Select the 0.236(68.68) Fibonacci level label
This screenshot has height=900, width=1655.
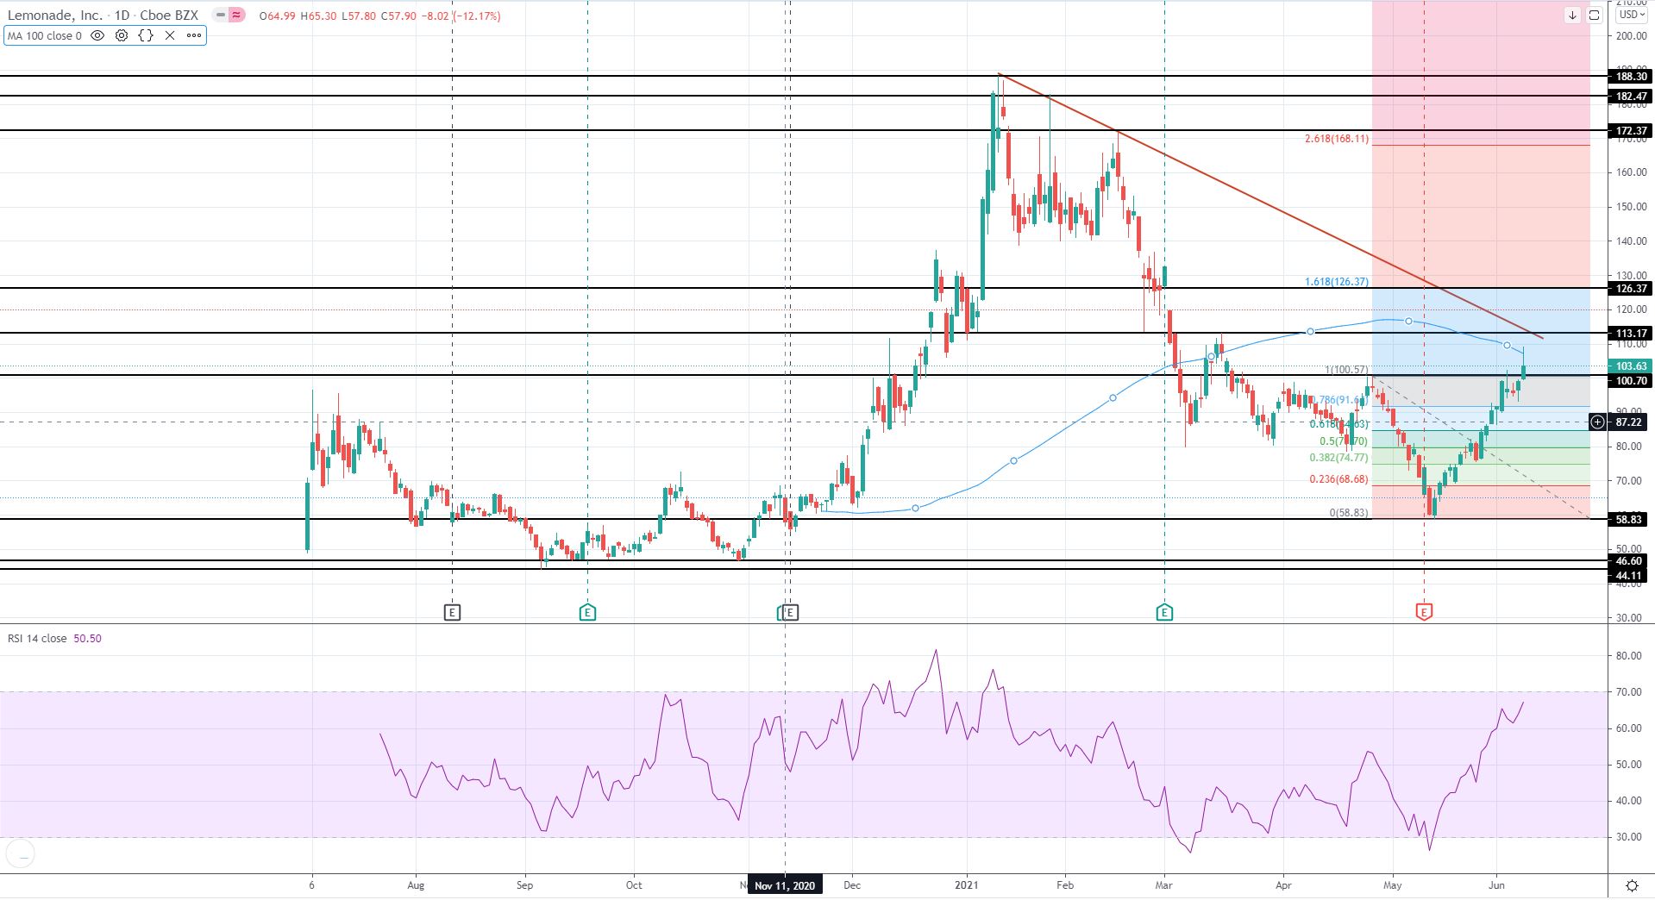(x=1338, y=479)
